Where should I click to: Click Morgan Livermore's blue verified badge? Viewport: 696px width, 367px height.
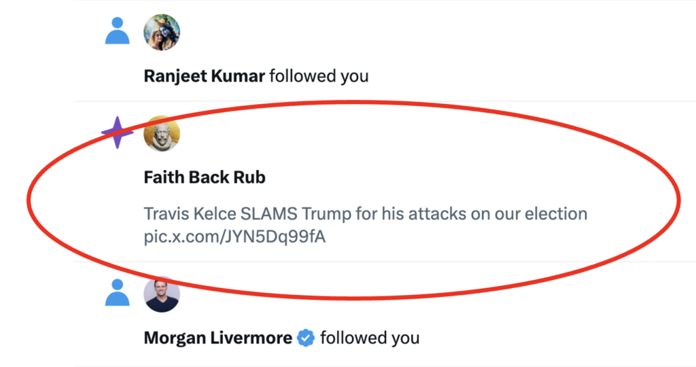click(307, 338)
